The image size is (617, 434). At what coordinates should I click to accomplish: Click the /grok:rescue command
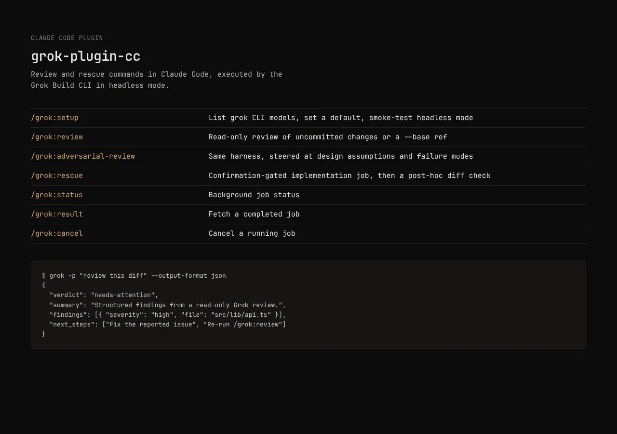pyautogui.click(x=57, y=176)
